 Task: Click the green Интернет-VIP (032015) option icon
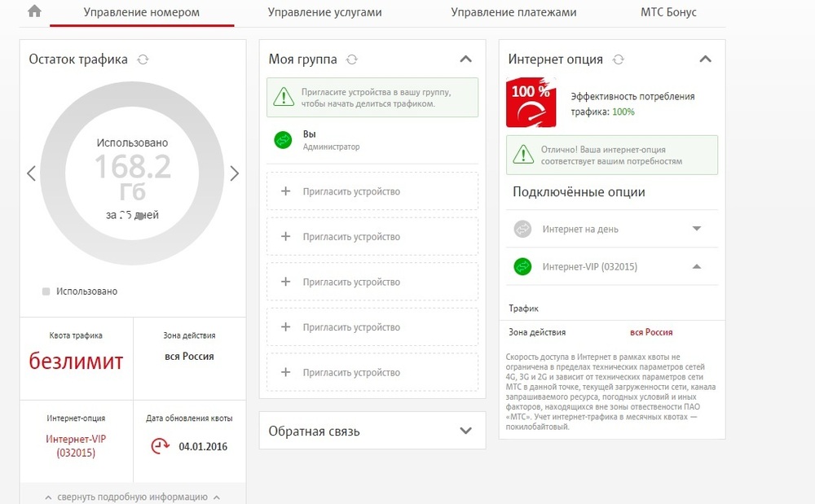click(522, 267)
